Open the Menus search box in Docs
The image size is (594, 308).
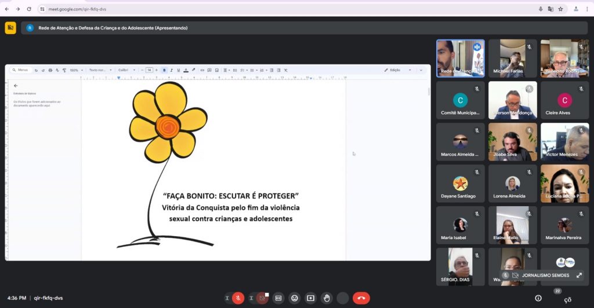(21, 70)
